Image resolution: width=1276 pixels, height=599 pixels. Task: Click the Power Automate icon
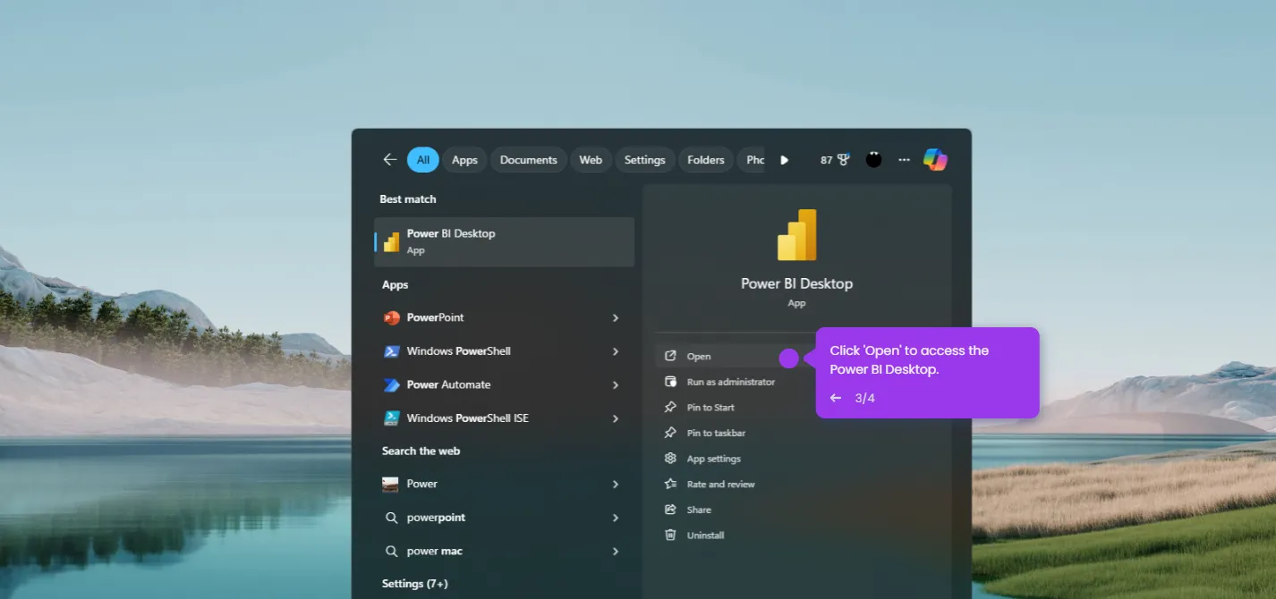tap(391, 384)
